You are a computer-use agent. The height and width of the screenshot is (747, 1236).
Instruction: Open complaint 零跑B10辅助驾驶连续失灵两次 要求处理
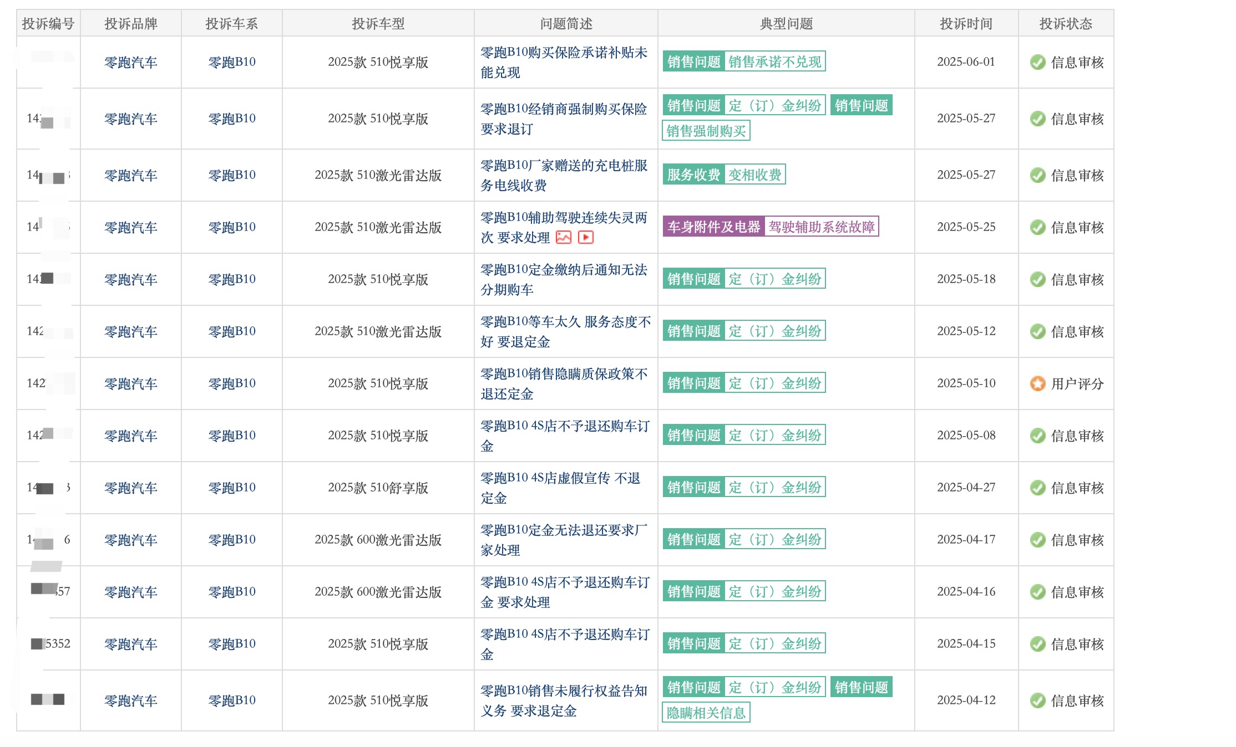(x=564, y=227)
